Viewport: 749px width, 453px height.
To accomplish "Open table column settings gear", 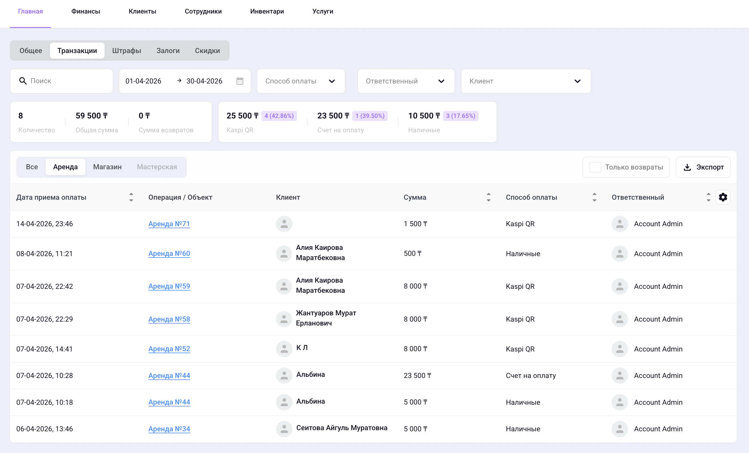I will tap(722, 197).
